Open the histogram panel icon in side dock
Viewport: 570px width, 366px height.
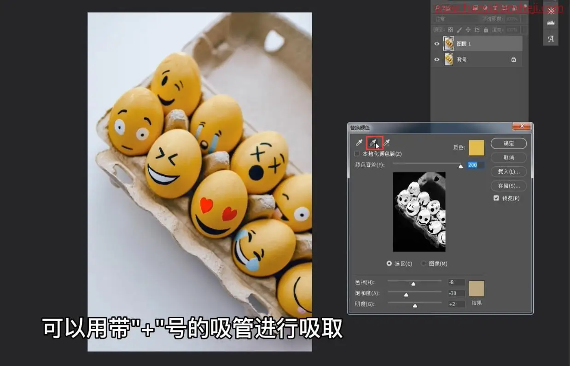tap(551, 23)
